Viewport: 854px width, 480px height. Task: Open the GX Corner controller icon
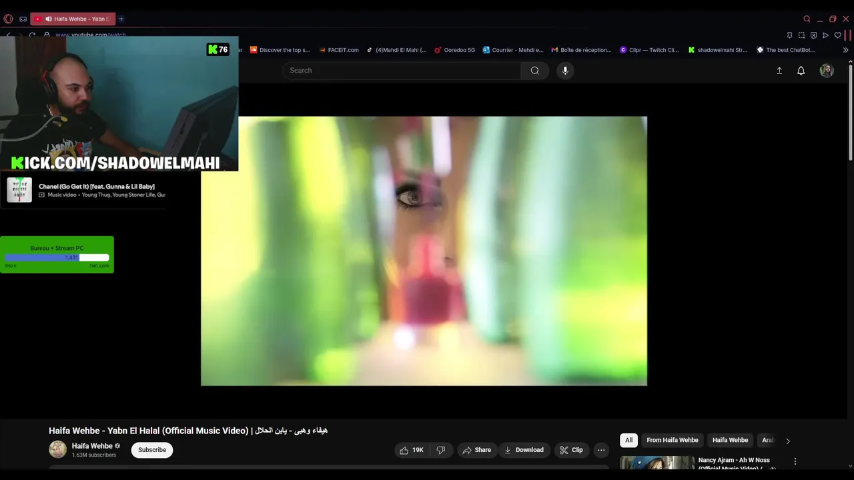tap(23, 19)
